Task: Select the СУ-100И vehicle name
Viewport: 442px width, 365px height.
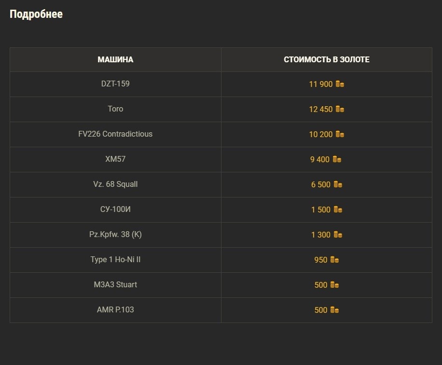Action: click(115, 210)
